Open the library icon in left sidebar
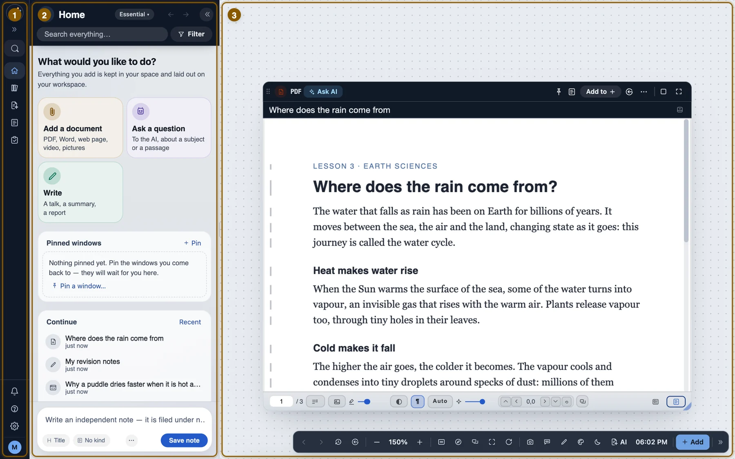Image resolution: width=735 pixels, height=459 pixels. [15, 88]
